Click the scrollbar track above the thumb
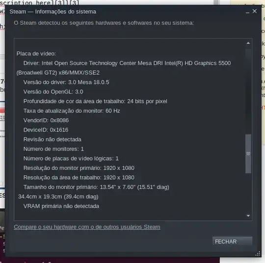Image resolution: width=265 pixels, height=263 pixels. coord(248,91)
